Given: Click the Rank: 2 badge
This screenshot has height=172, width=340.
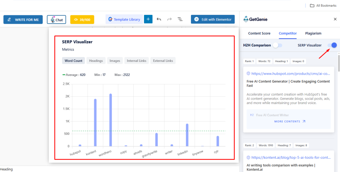Looking at the screenshot, I should pos(249,145).
